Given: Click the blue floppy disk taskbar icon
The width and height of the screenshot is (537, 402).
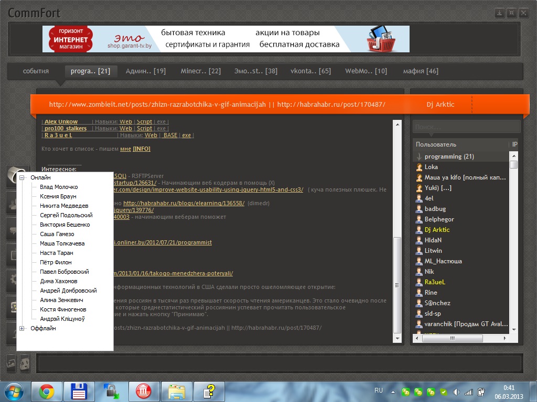Looking at the screenshot, I should point(79,391).
